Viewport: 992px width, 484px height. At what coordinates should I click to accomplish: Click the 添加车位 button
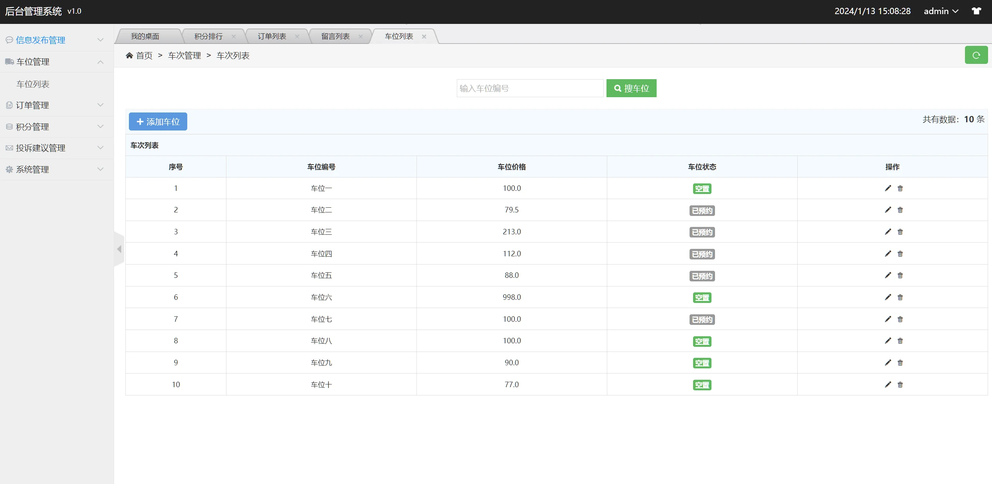pyautogui.click(x=158, y=121)
